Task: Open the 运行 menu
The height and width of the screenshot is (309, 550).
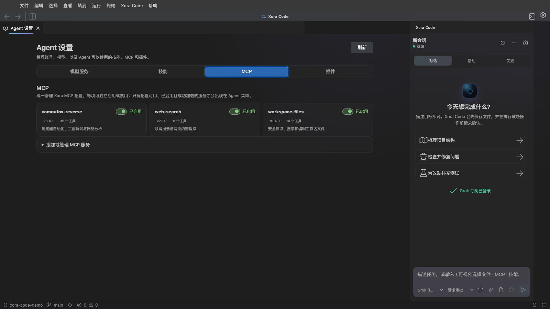Action: click(x=97, y=5)
